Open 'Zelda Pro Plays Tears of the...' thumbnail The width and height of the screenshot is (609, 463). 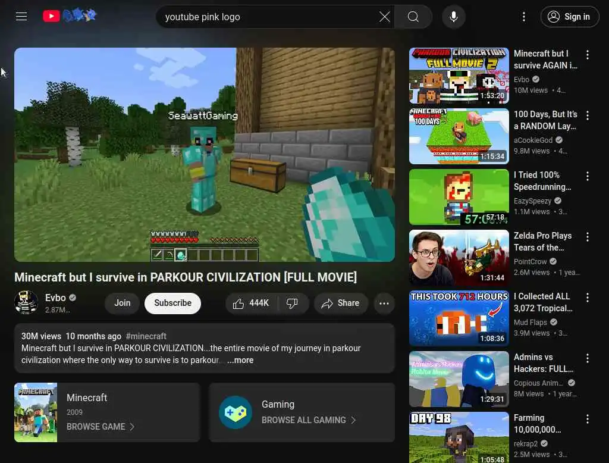tap(459, 257)
